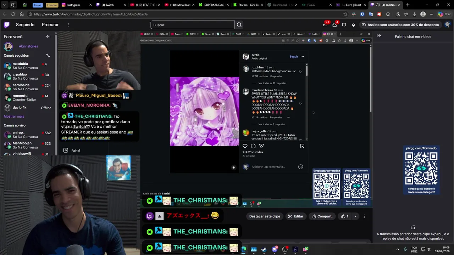Expand Ver todas as 21 respostas

[272, 83]
